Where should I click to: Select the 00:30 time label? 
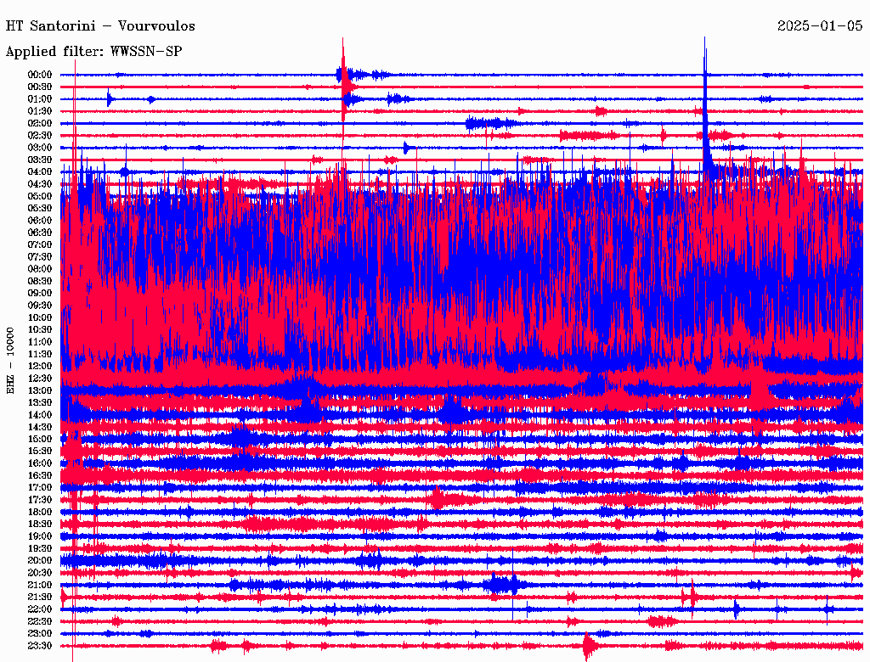[40, 87]
